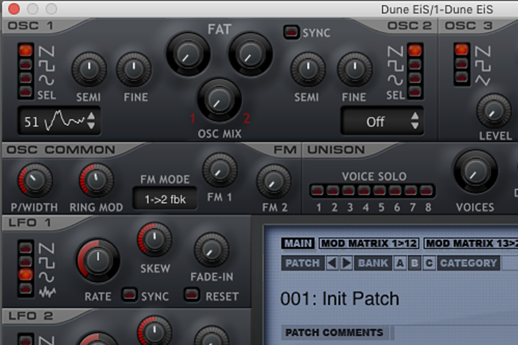
Task: Solo unison voice 5
Action: (x=379, y=191)
